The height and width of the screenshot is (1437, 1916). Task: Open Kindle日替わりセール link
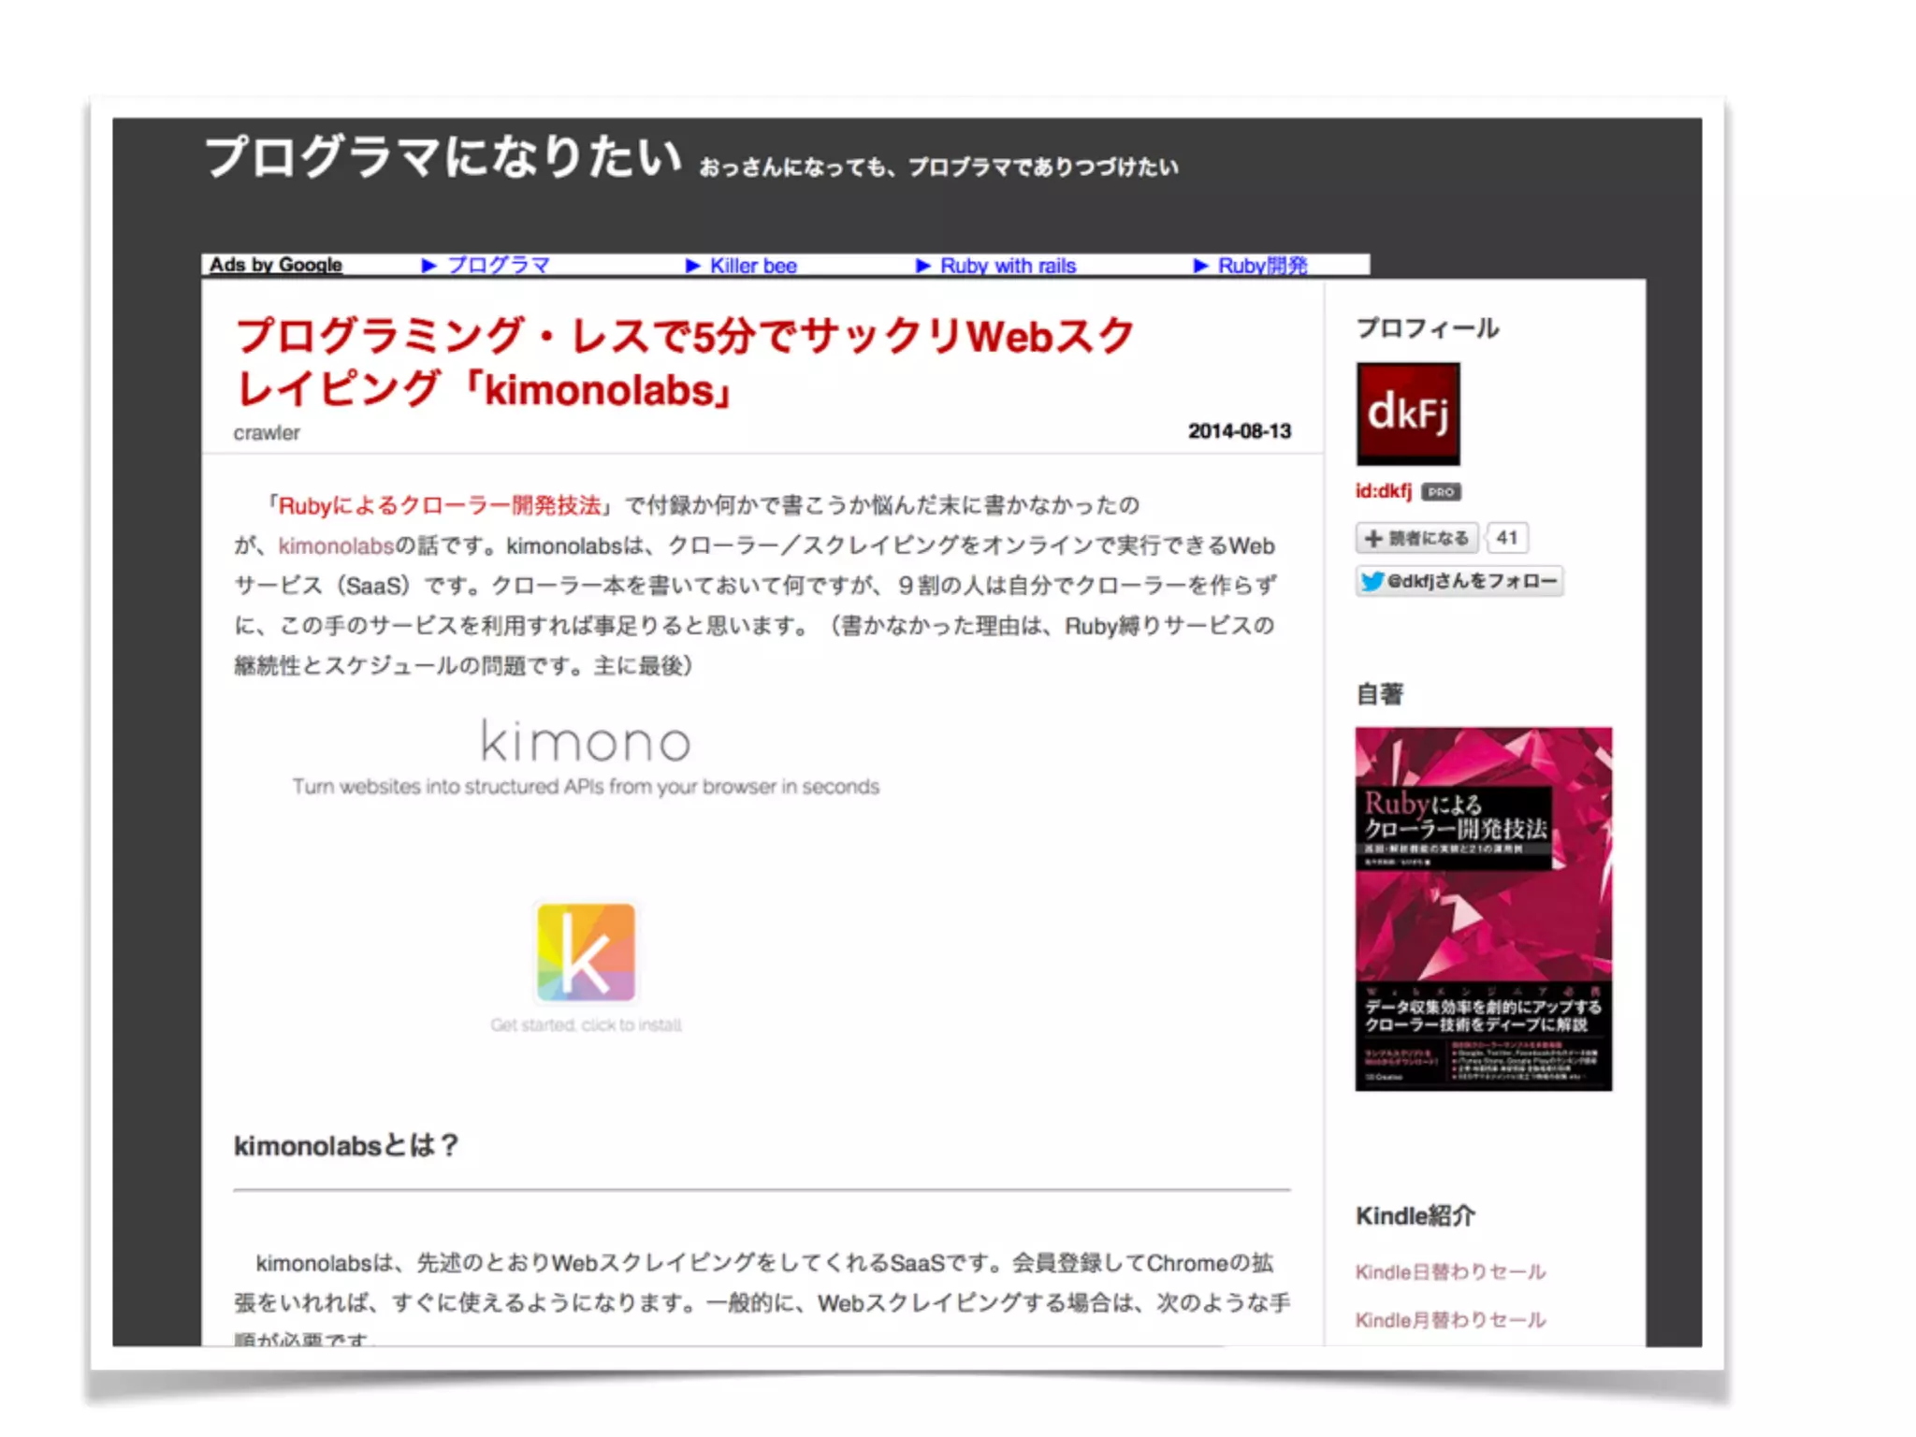pos(1449,1272)
